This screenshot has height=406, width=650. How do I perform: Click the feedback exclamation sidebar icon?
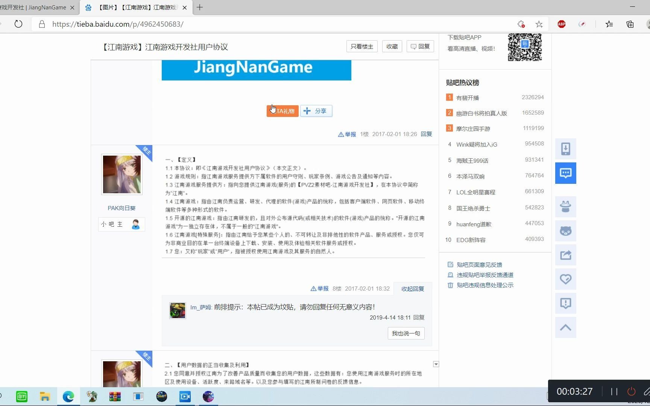566,303
